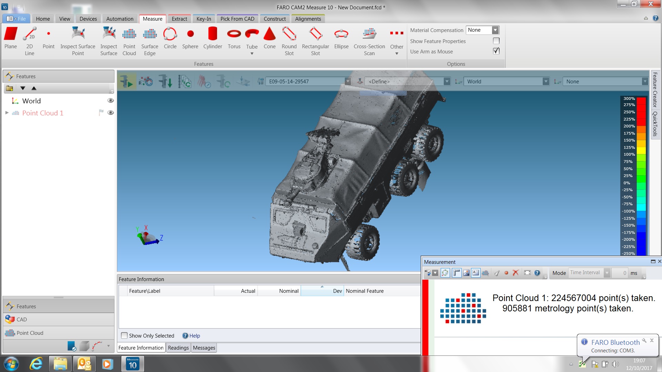Click the red record dot in Measurement toolbar

[506, 273]
